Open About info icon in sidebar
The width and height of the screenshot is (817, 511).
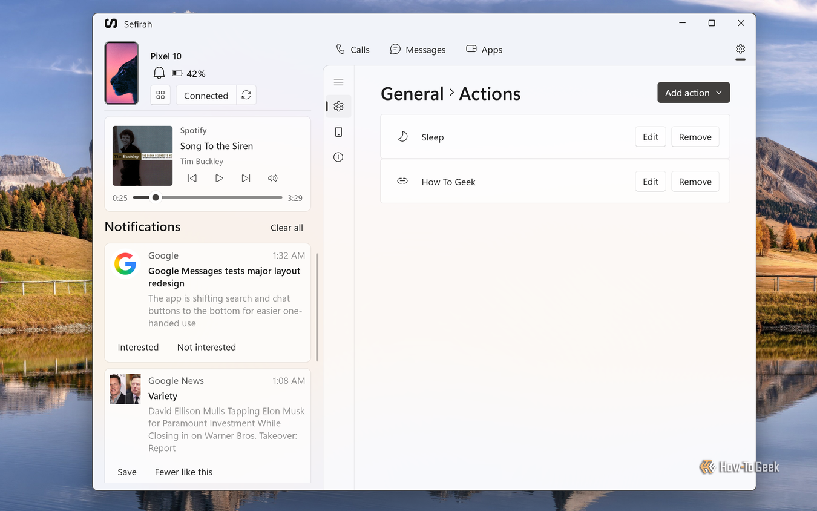(x=338, y=157)
